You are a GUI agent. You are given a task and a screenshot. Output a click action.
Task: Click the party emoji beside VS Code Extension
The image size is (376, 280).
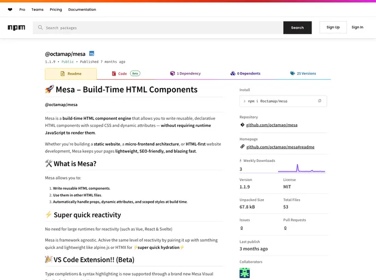click(x=49, y=259)
